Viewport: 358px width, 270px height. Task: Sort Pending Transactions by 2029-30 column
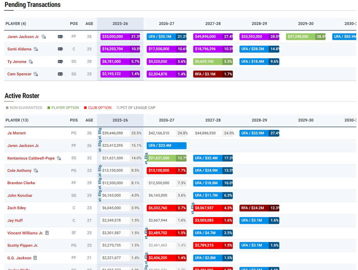click(x=306, y=24)
